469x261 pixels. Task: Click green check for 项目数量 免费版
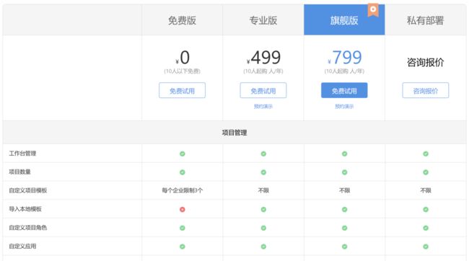click(x=182, y=172)
